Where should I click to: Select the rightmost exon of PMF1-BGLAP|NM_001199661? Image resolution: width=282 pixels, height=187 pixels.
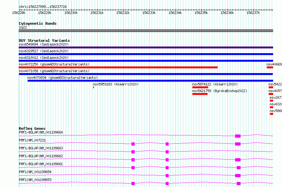tap(239, 168)
